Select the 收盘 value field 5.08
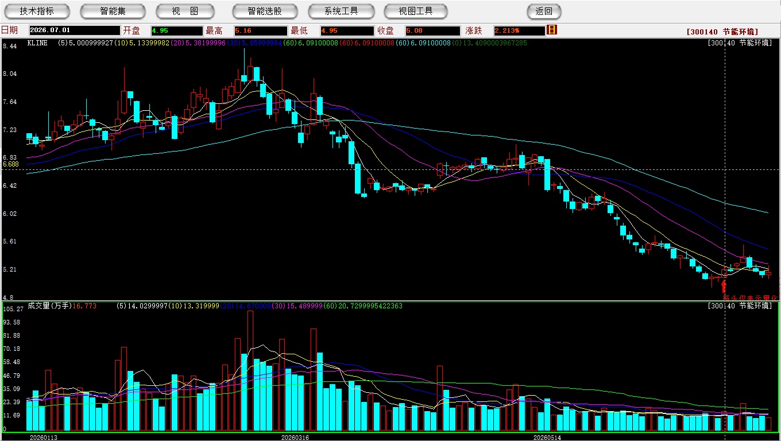 click(x=432, y=30)
